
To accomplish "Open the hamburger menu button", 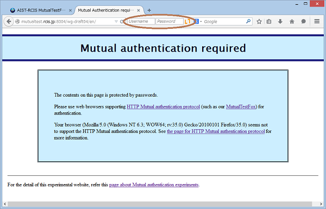I will (x=317, y=21).
